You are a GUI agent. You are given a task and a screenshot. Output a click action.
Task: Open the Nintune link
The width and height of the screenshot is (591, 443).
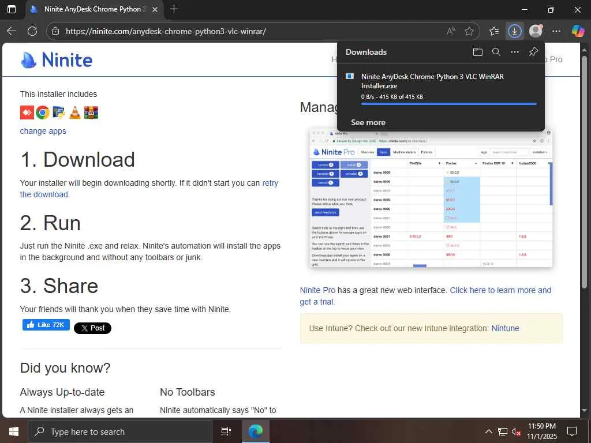coord(505,328)
